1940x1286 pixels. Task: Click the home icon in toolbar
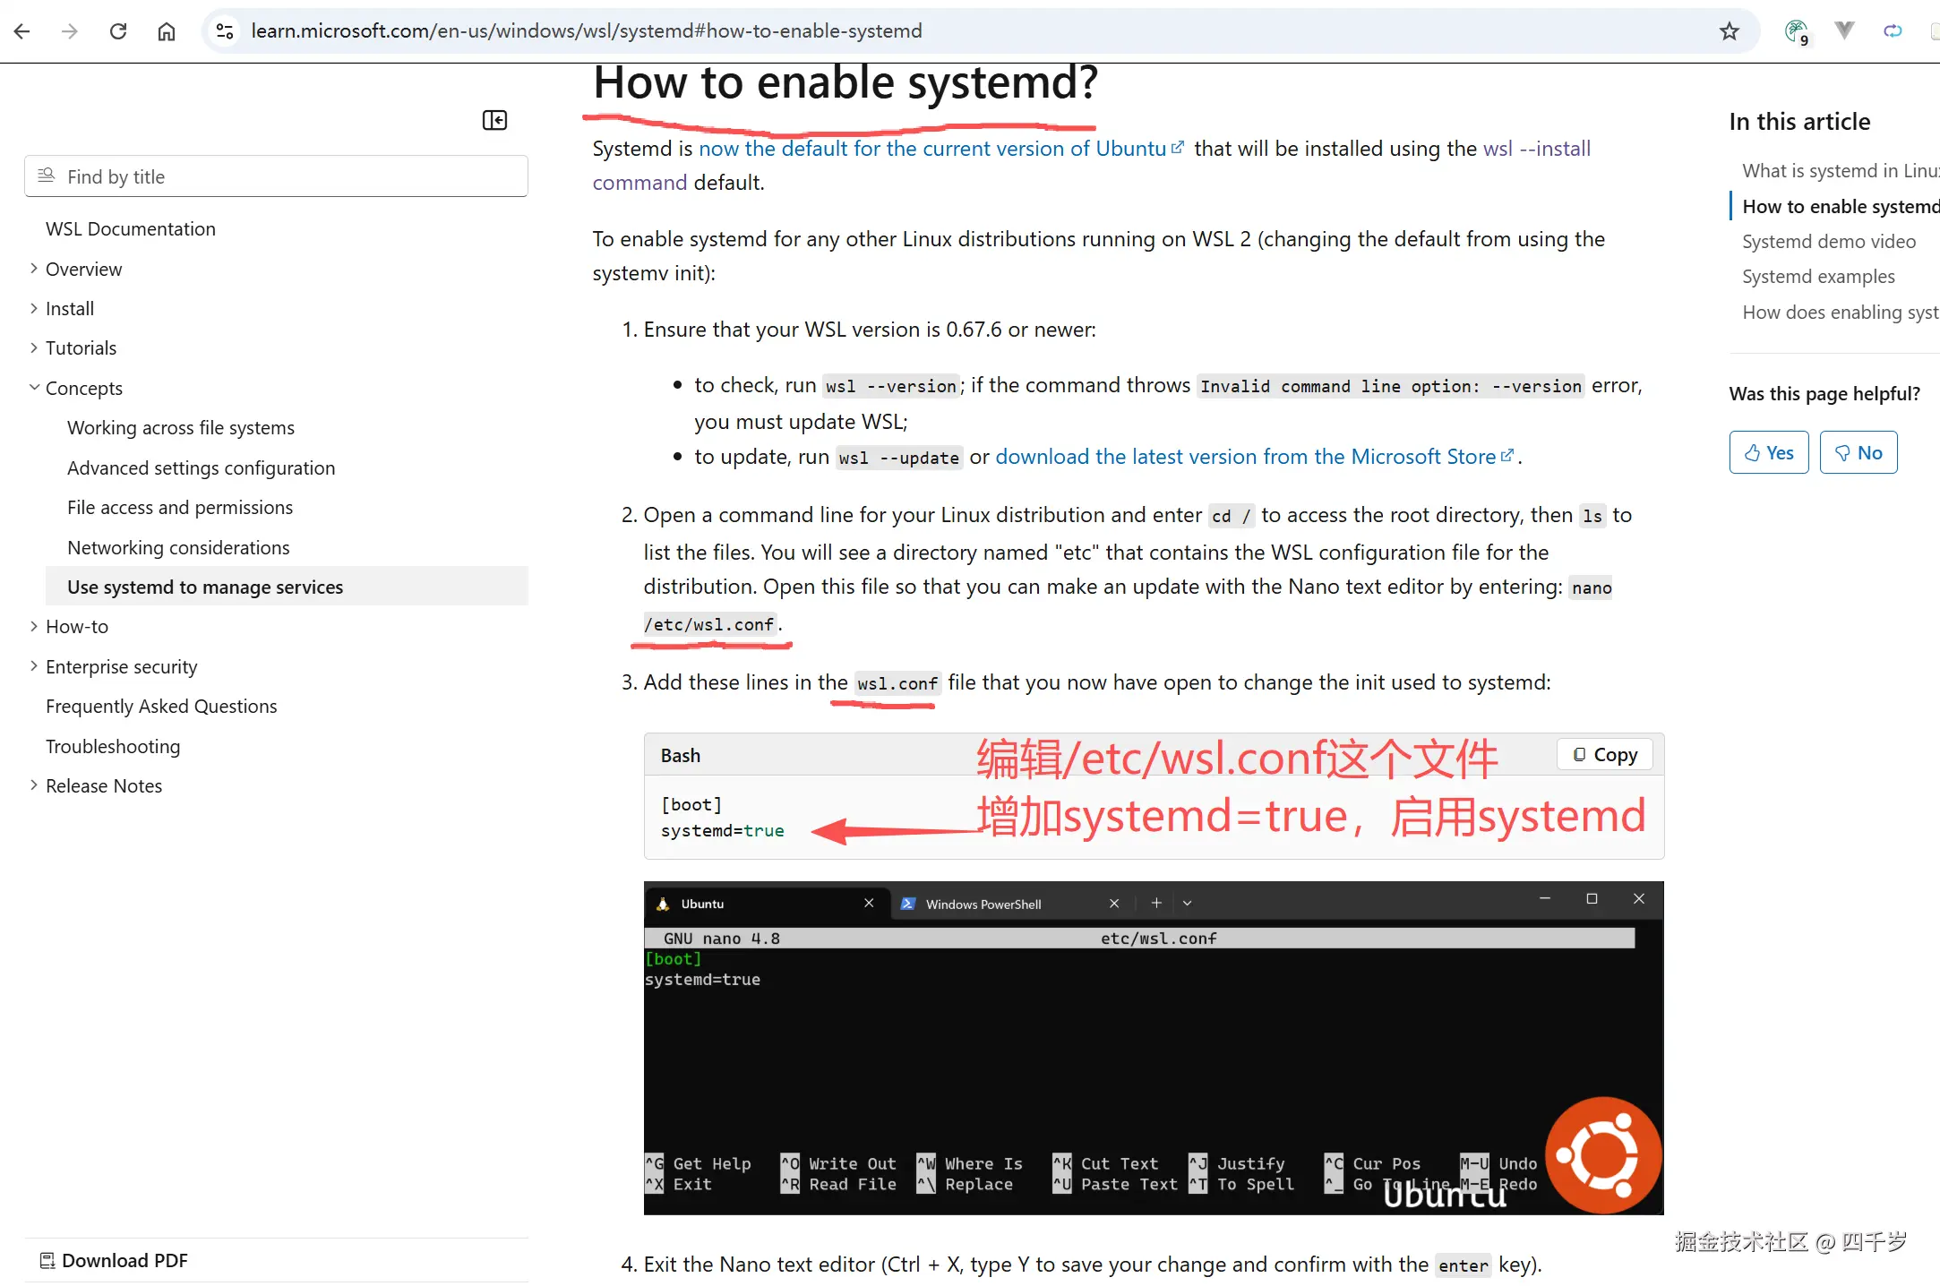pos(166,31)
